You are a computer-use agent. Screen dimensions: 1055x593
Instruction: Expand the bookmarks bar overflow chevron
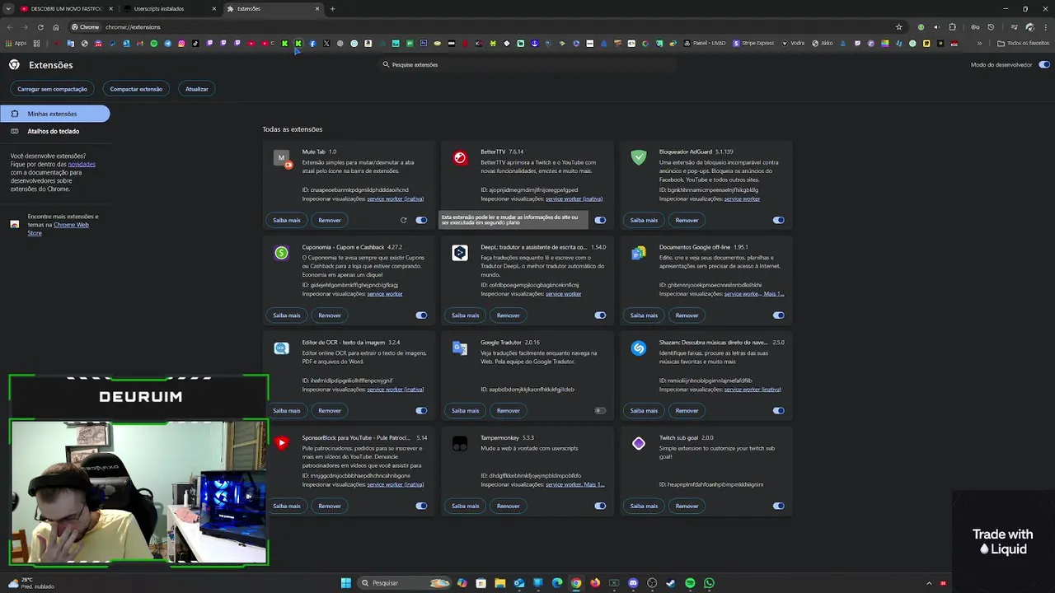979,43
